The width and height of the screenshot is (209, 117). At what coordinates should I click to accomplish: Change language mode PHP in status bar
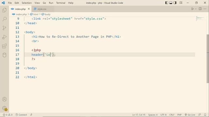click(179, 115)
